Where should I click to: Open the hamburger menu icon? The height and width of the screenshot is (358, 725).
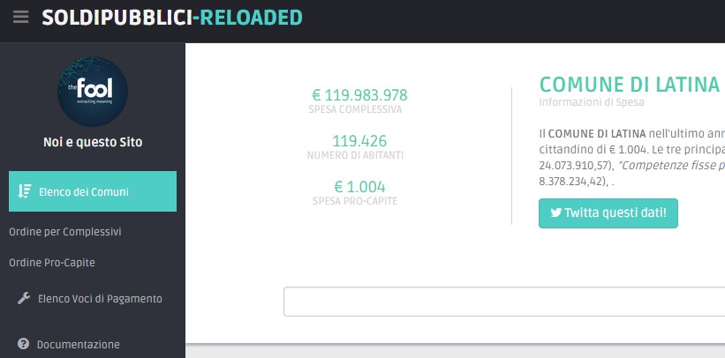coord(21,17)
